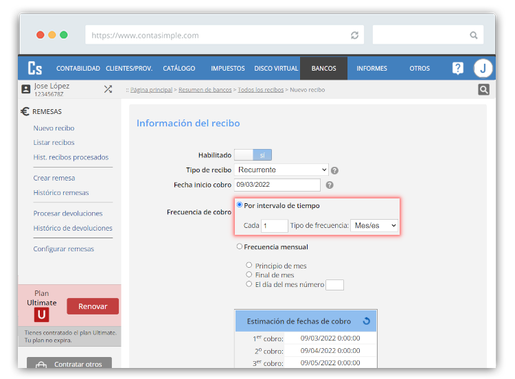Open Hist. recibos procesados link
This screenshot has width=515, height=379.
pyautogui.click(x=71, y=157)
